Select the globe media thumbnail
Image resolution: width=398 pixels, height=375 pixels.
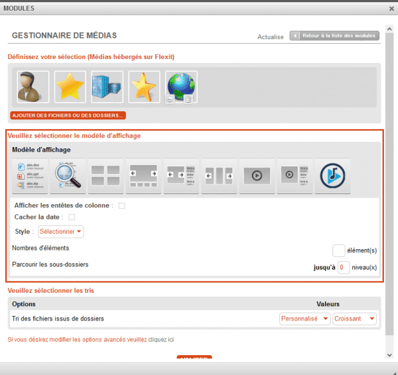(180, 87)
